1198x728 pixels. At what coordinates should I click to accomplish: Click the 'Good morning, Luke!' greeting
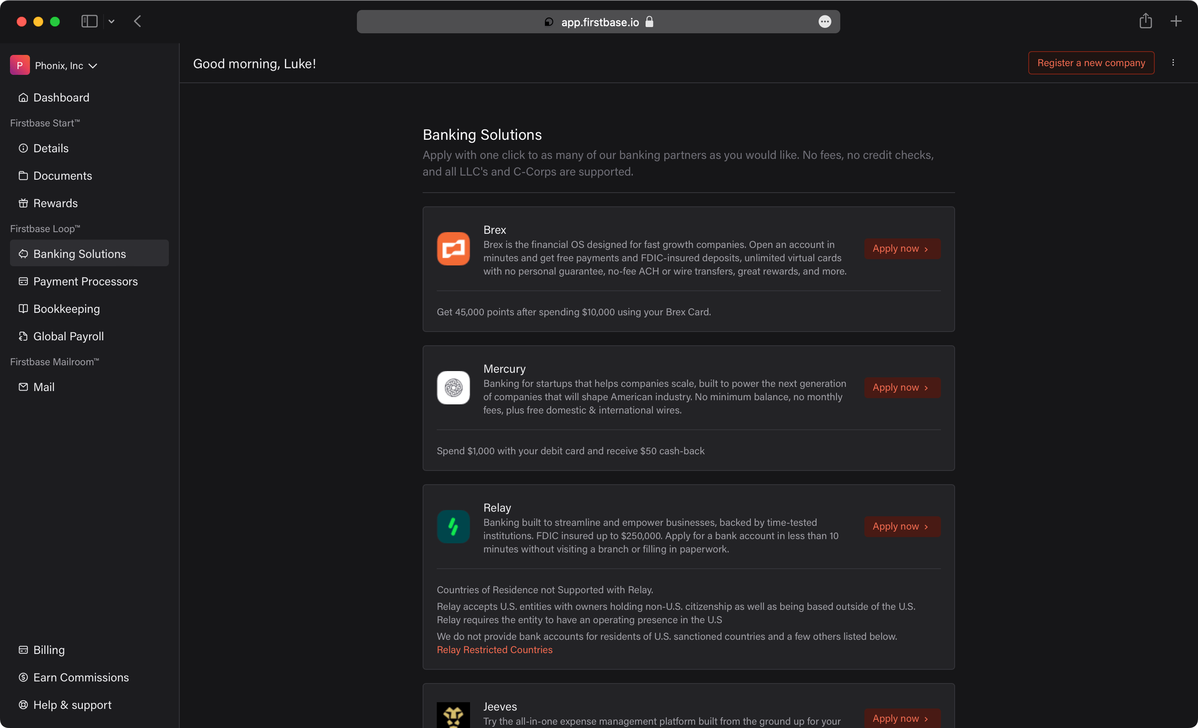point(254,64)
